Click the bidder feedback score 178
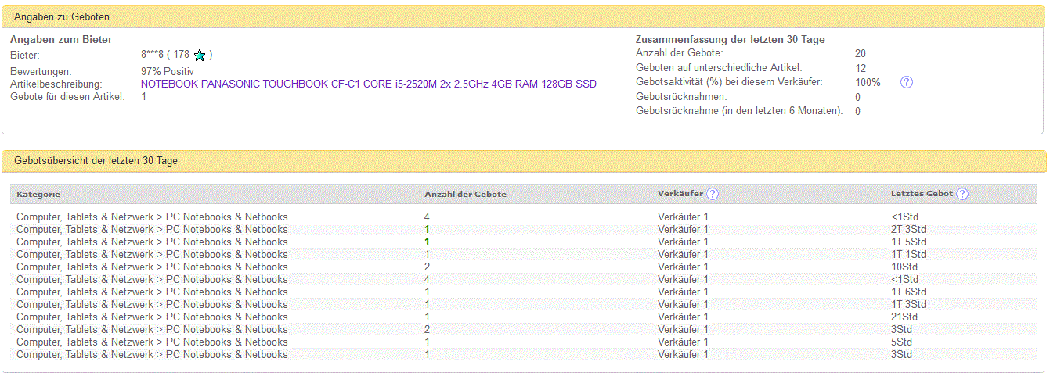Viewport: 1050px width, 376px height. tap(181, 55)
